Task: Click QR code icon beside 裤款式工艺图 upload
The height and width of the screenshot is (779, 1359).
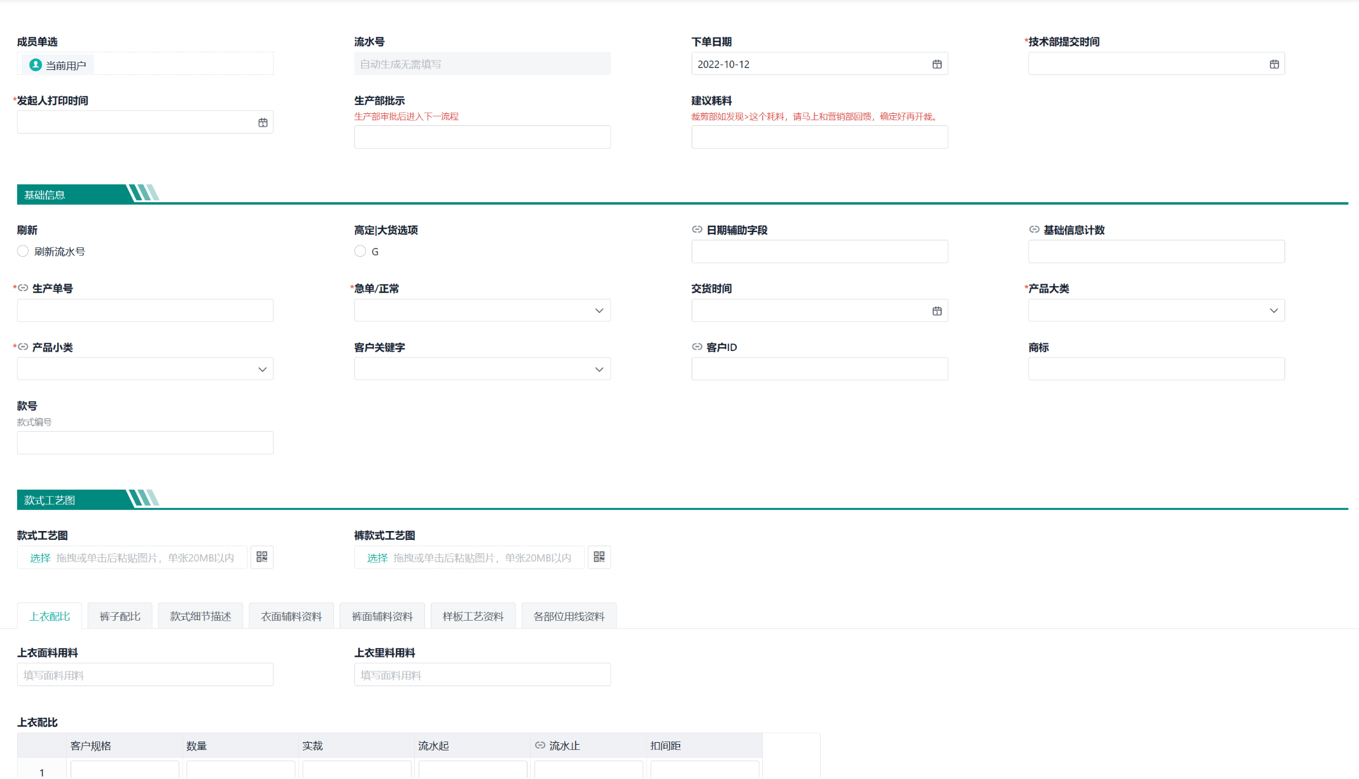Action: coord(599,557)
